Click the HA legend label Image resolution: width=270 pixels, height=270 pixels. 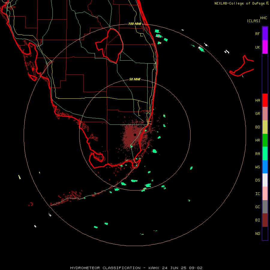pyautogui.click(x=257, y=100)
